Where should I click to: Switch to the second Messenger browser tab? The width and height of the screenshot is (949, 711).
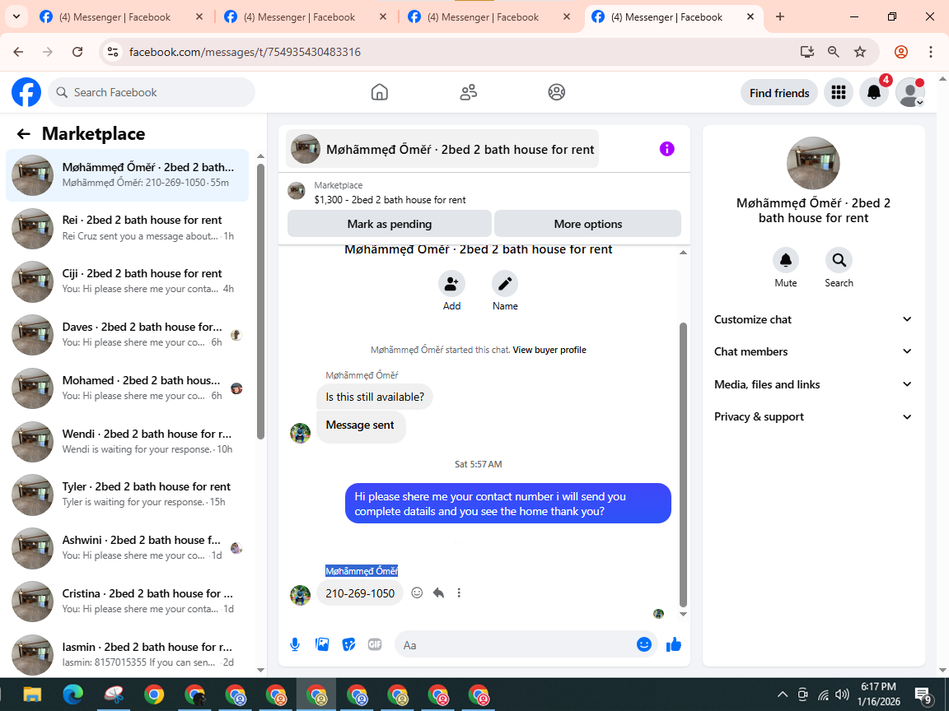[x=306, y=17]
